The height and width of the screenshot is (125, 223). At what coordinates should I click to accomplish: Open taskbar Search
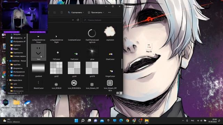tap(83, 120)
